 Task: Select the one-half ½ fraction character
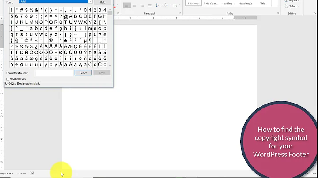click(x=26, y=46)
